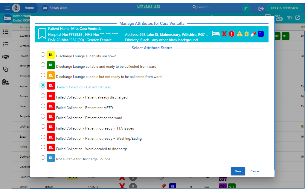Click surname Kalleg in background list
This screenshot has height=189, width=305.
tap(23, 147)
